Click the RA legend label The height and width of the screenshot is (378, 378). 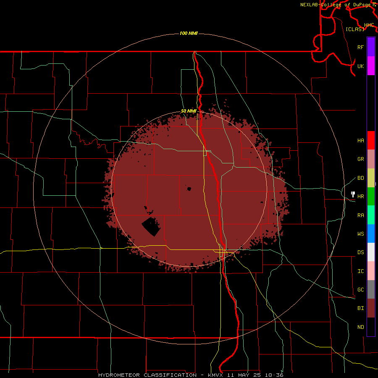(x=360, y=215)
